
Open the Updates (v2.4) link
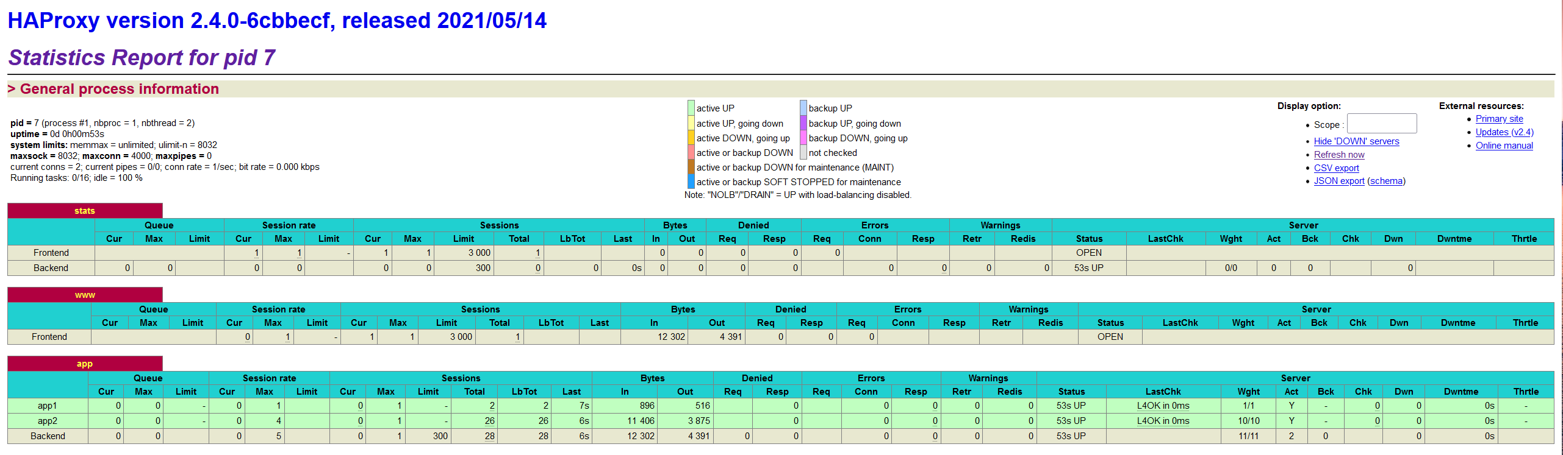tap(1504, 132)
